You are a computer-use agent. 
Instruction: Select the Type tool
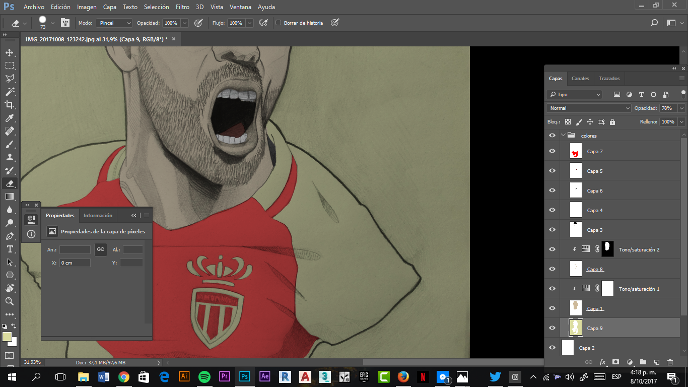tap(9, 249)
